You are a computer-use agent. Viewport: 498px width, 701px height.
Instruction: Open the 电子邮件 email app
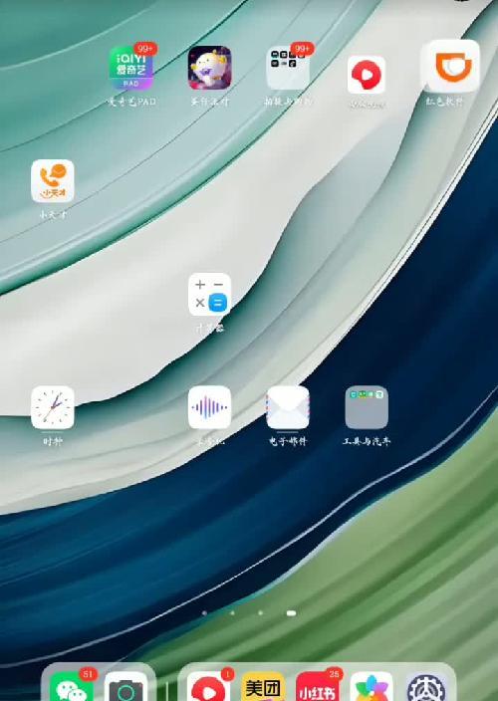[288, 407]
